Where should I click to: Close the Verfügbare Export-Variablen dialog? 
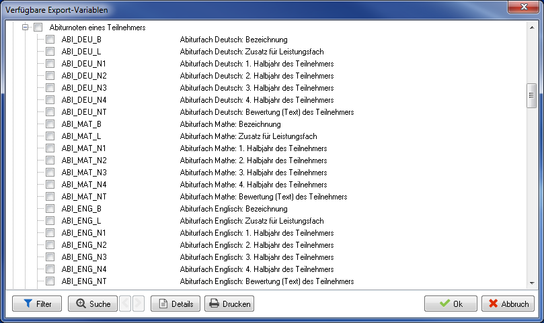524,7
